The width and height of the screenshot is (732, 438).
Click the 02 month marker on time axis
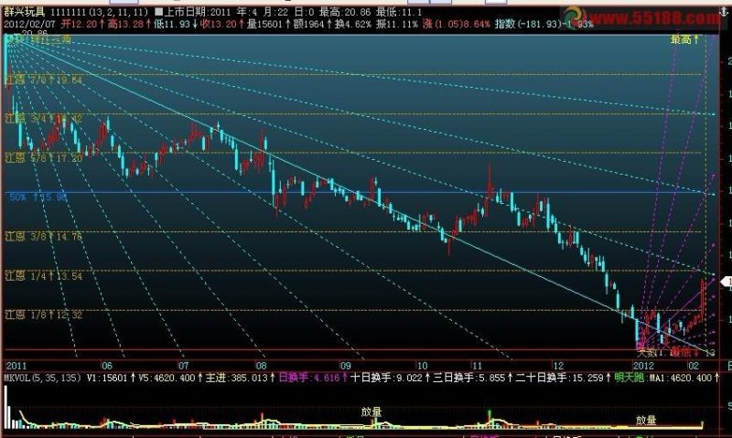694,366
